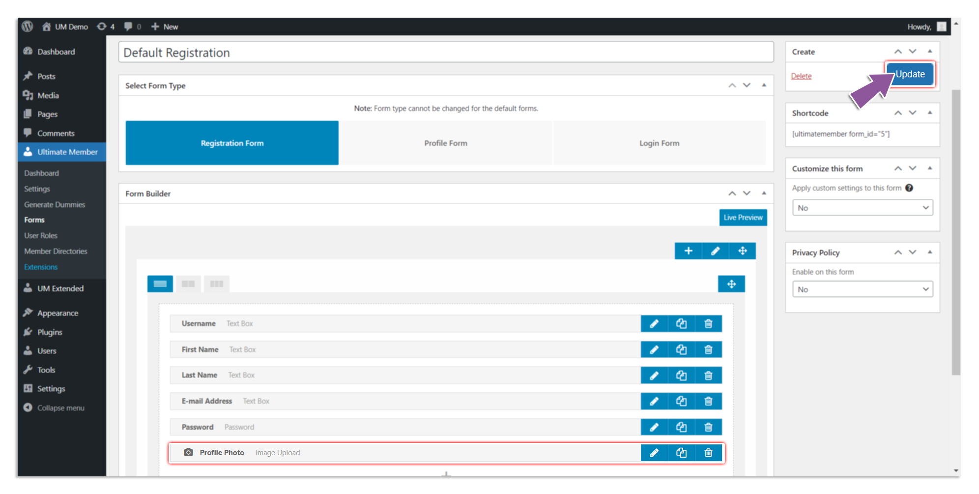This screenshot has height=494, width=979.
Task: Open the Comments menu
Action: tap(56, 133)
